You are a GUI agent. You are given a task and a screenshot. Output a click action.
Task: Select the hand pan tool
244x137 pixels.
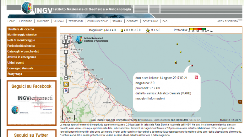tap(66, 84)
